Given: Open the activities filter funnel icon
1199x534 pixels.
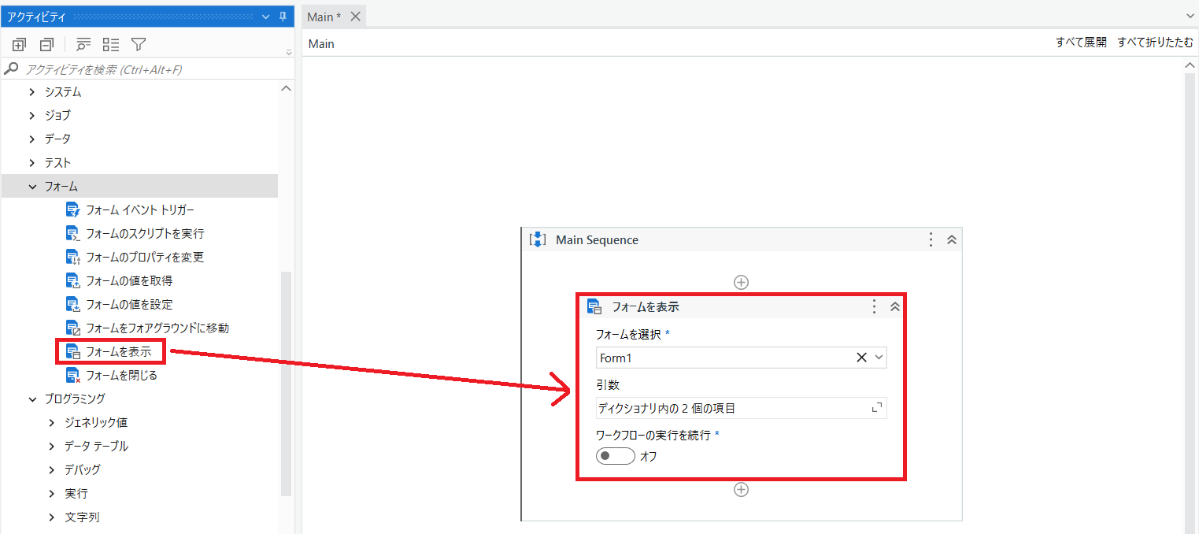Looking at the screenshot, I should [139, 44].
